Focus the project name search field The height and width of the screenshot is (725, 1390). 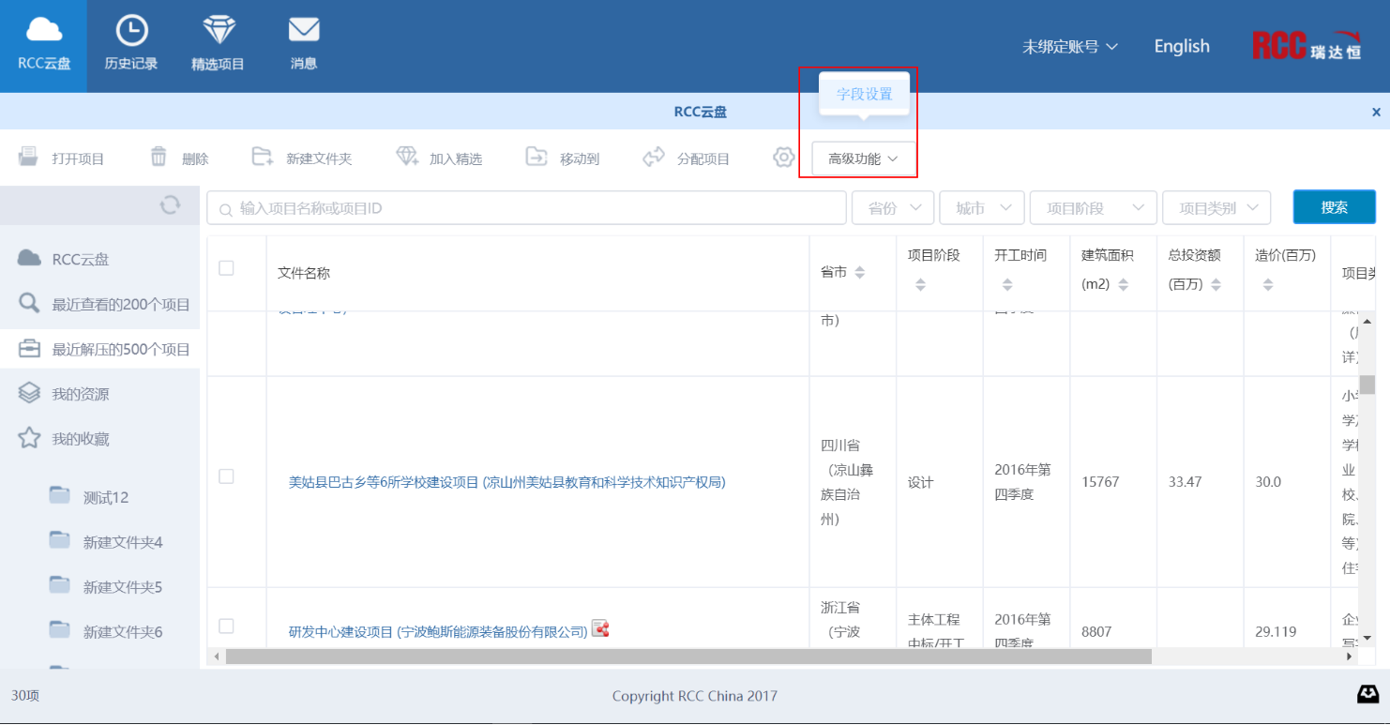click(x=526, y=208)
